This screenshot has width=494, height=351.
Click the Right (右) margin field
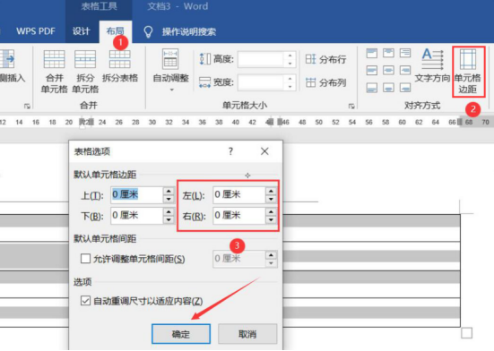click(239, 216)
